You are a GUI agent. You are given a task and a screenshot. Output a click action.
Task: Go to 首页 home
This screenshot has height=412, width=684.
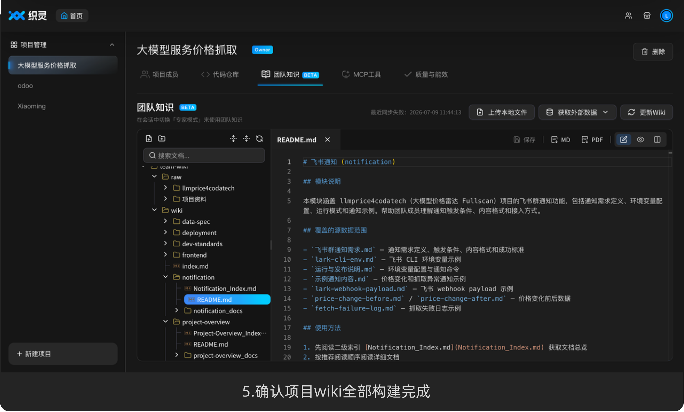[72, 16]
